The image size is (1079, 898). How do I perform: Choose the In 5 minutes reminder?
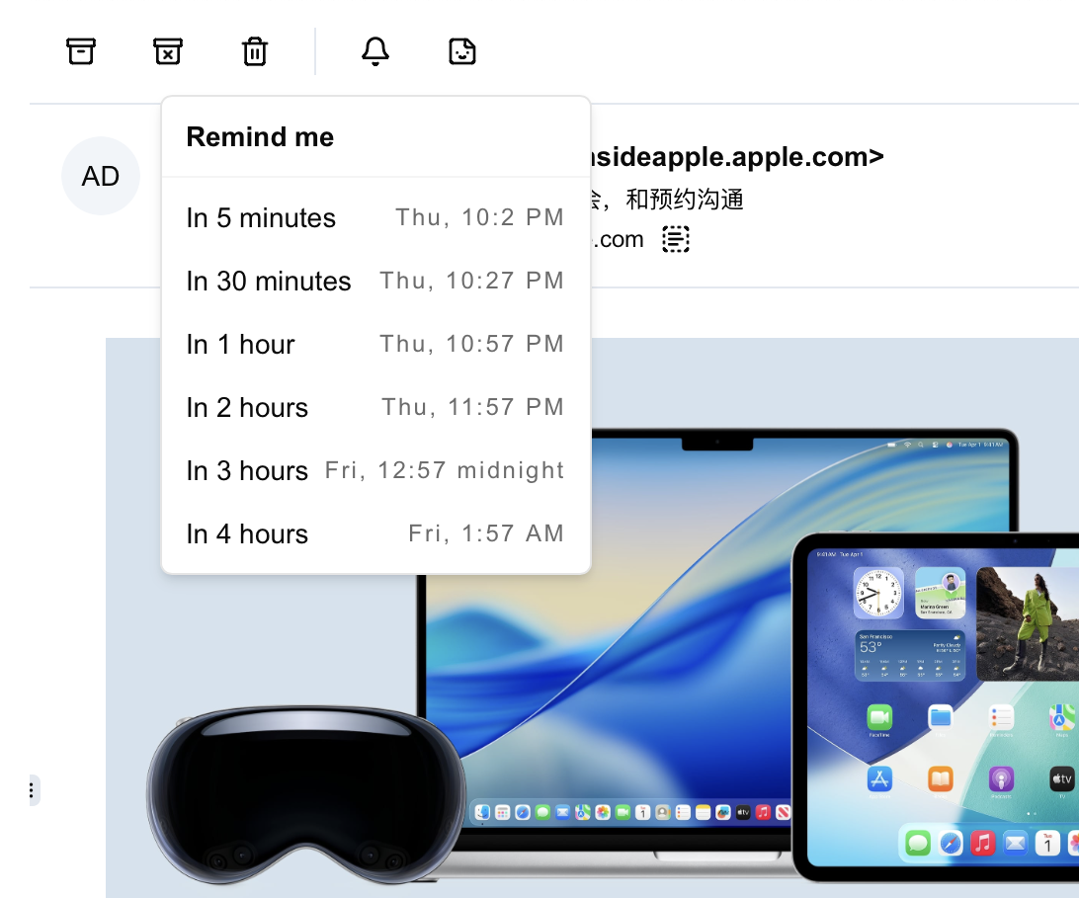[375, 218]
